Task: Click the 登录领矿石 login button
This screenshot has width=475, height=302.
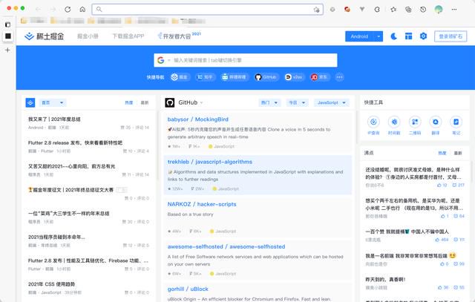Action: point(451,36)
